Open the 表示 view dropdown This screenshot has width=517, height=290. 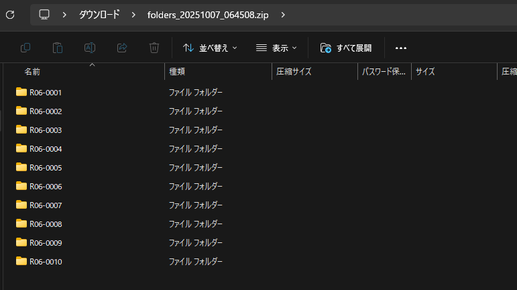click(276, 48)
